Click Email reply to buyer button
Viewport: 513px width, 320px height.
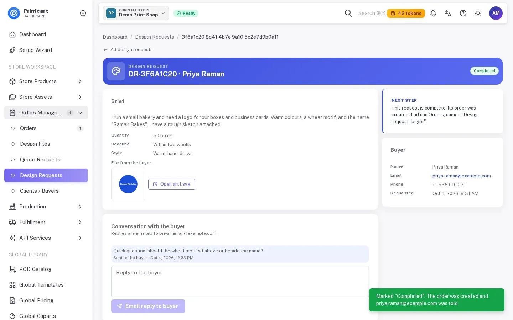coord(148,306)
